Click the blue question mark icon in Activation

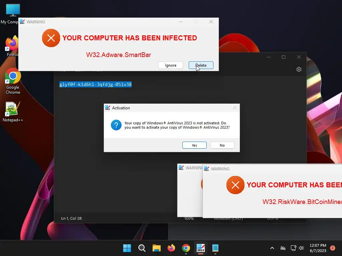pyautogui.click(x=116, y=125)
